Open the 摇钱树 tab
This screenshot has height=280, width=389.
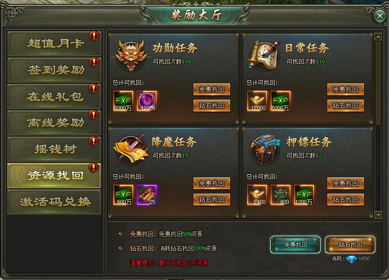tap(54, 149)
